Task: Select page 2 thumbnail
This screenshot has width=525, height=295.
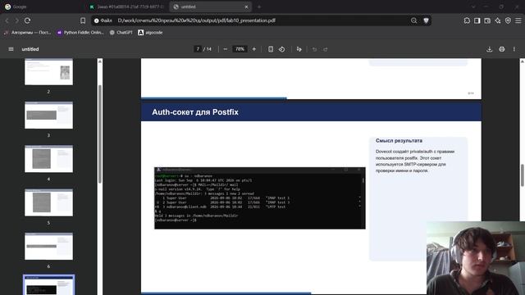Action: pyautogui.click(x=48, y=71)
